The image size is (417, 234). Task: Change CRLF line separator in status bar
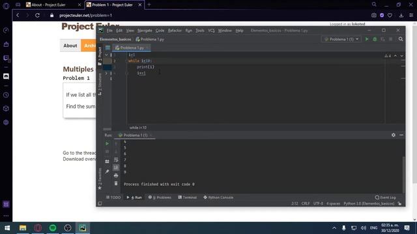click(x=306, y=203)
